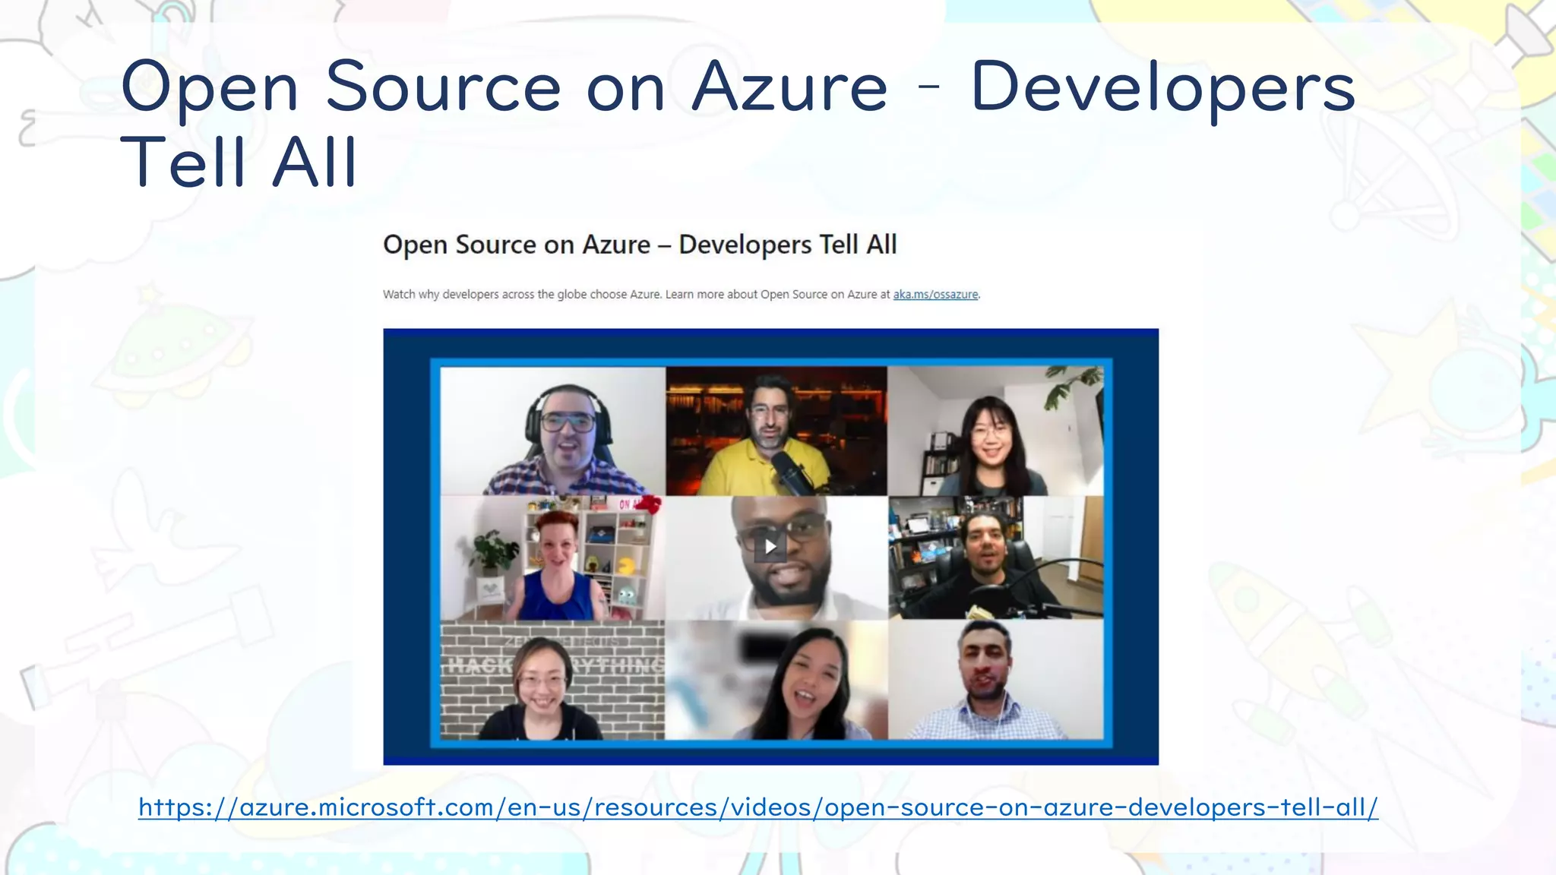This screenshot has height=875, width=1556.
Task: Open the aka.ms/ossazure link
Action: coord(935,295)
